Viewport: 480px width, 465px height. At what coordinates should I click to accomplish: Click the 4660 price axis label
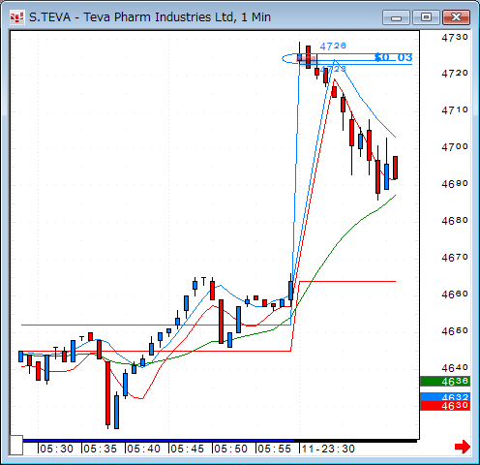point(455,294)
